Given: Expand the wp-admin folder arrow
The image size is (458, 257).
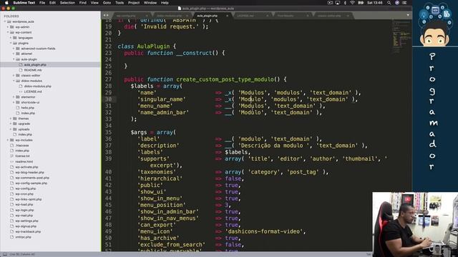Looking at the screenshot, I should click(x=8, y=27).
